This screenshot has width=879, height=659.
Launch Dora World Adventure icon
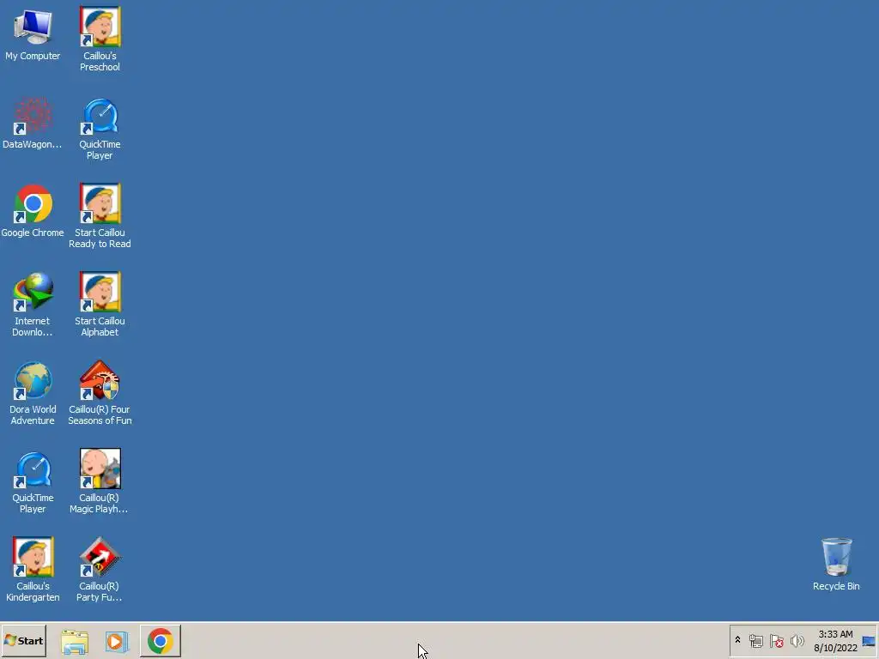[x=33, y=393]
